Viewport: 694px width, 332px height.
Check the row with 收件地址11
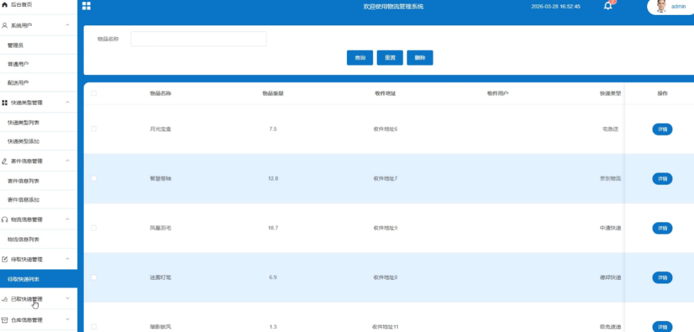94,326
